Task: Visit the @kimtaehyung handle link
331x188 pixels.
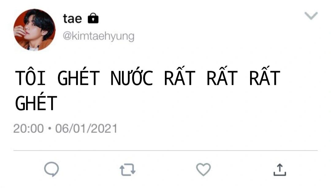Action: pyautogui.click(x=99, y=36)
